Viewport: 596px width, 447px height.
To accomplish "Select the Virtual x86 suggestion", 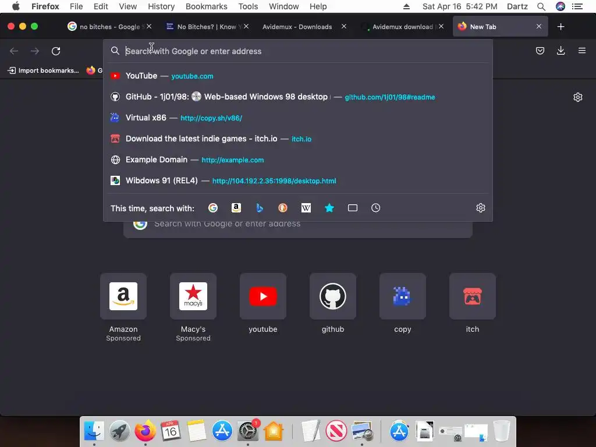I will coord(298,118).
